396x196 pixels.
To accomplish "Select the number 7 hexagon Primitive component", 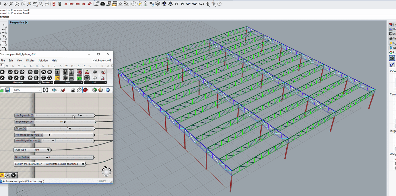I will click(x=44, y=78).
